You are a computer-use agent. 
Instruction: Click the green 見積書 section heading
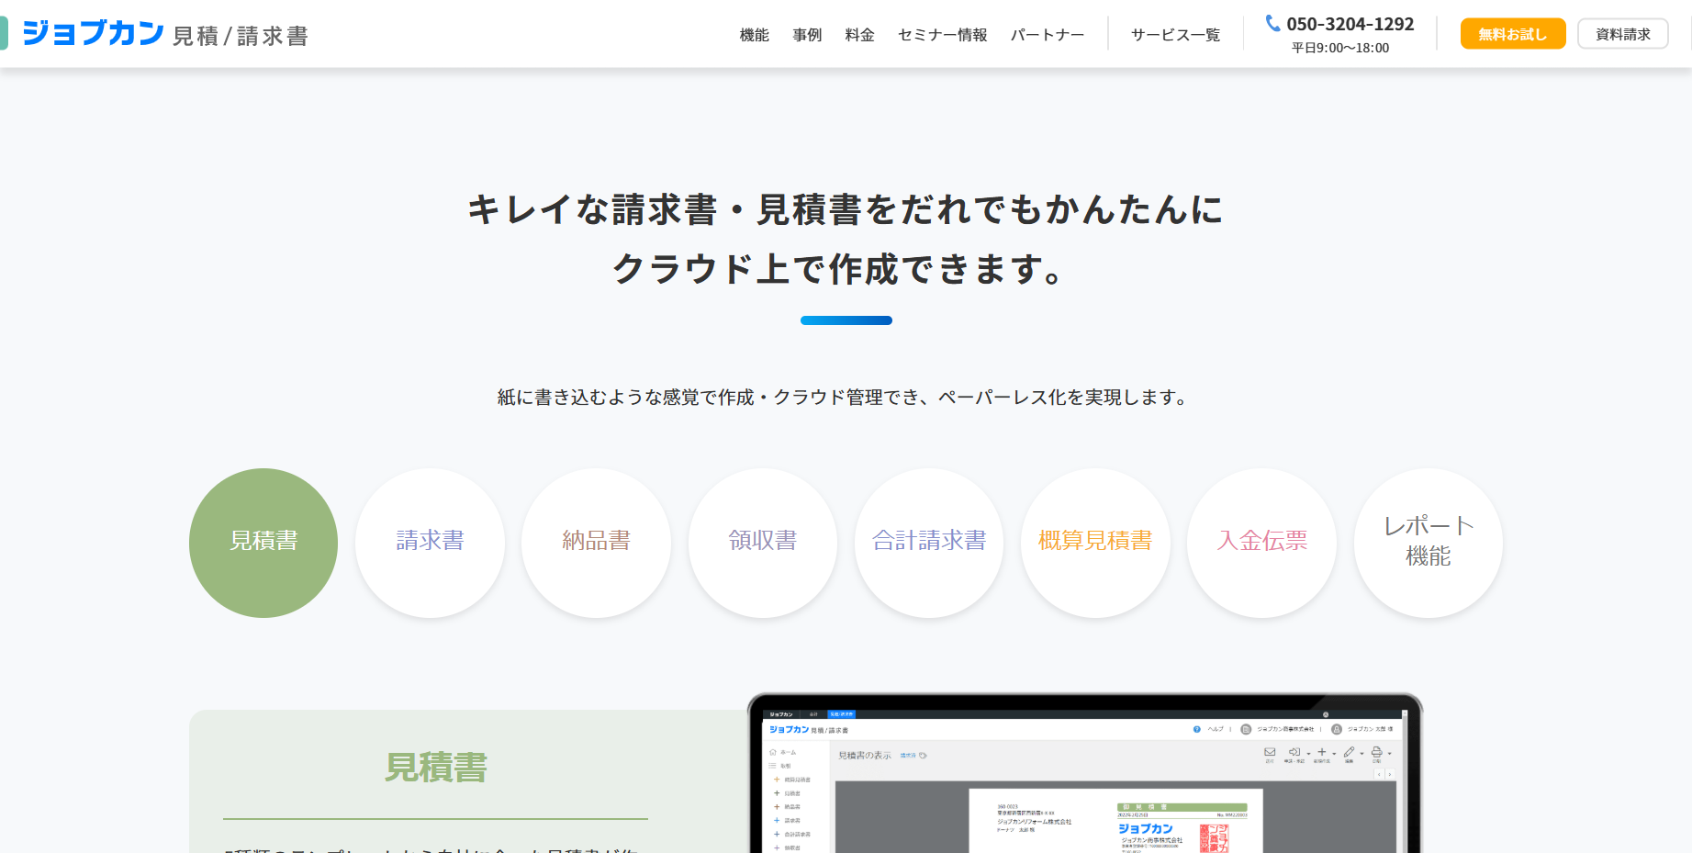[436, 768]
